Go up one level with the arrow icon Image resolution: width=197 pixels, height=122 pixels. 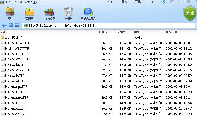pos(4,25)
